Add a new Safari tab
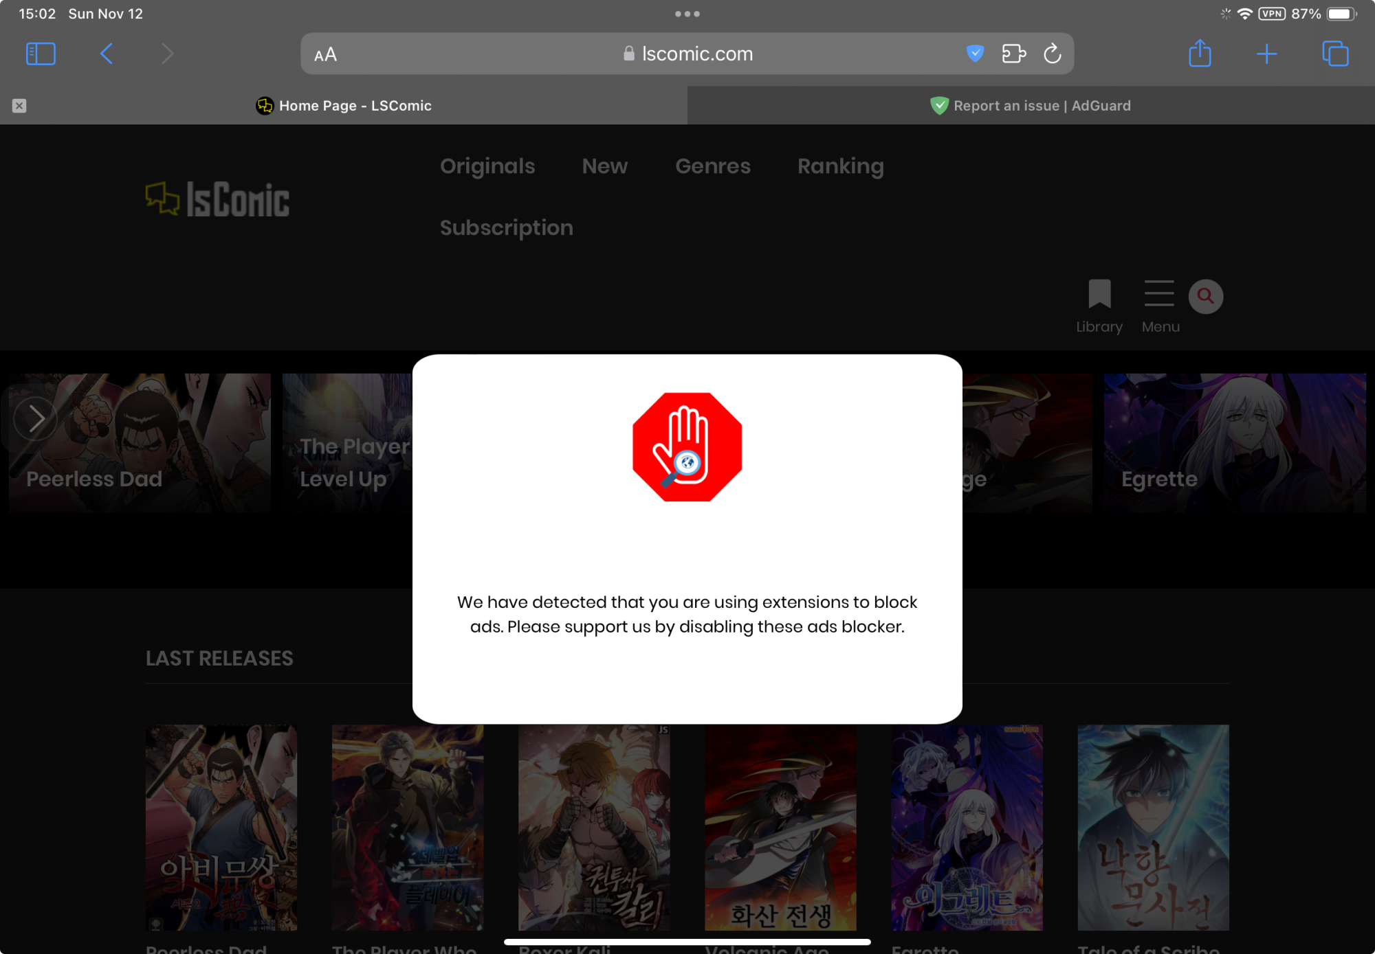Viewport: 1375px width, 954px height. [x=1266, y=54]
